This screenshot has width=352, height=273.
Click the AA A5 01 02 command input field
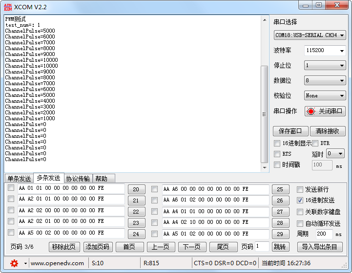click(215, 234)
